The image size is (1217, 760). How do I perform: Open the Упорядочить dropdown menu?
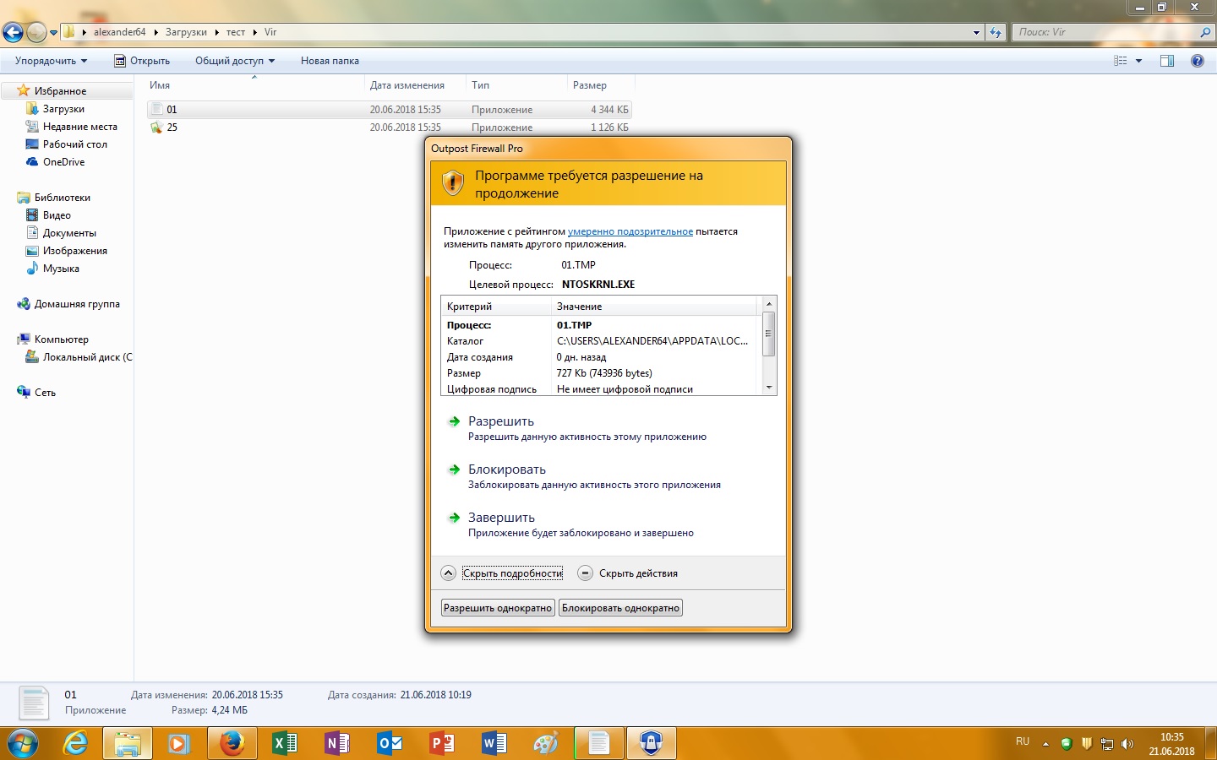click(x=51, y=61)
